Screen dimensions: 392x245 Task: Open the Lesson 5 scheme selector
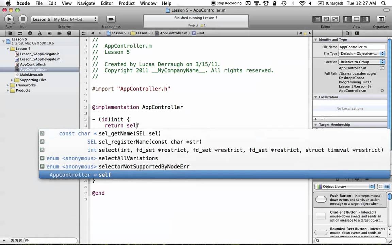(65, 19)
